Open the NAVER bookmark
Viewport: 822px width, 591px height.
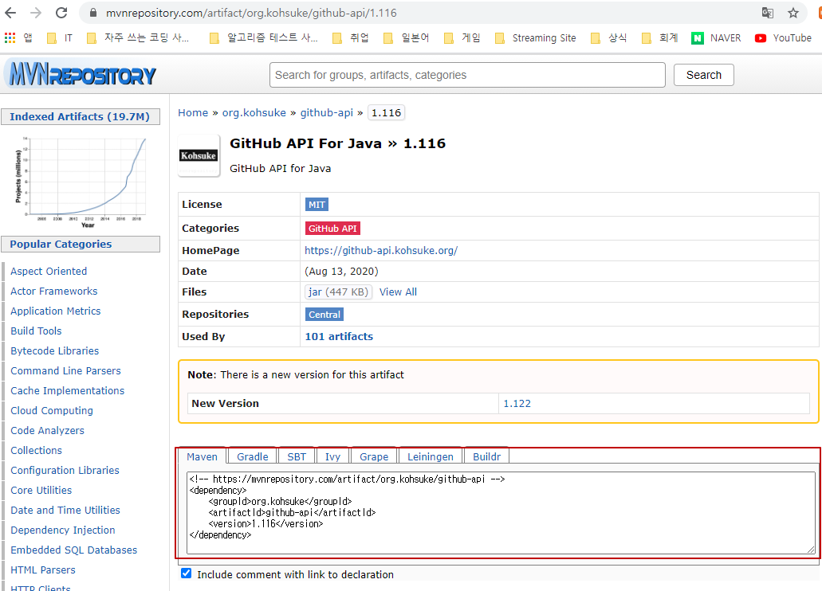716,37
